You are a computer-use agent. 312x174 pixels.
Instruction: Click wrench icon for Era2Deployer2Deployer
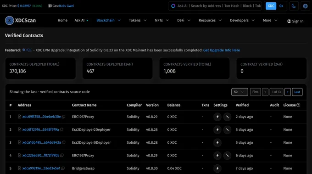pos(227,129)
